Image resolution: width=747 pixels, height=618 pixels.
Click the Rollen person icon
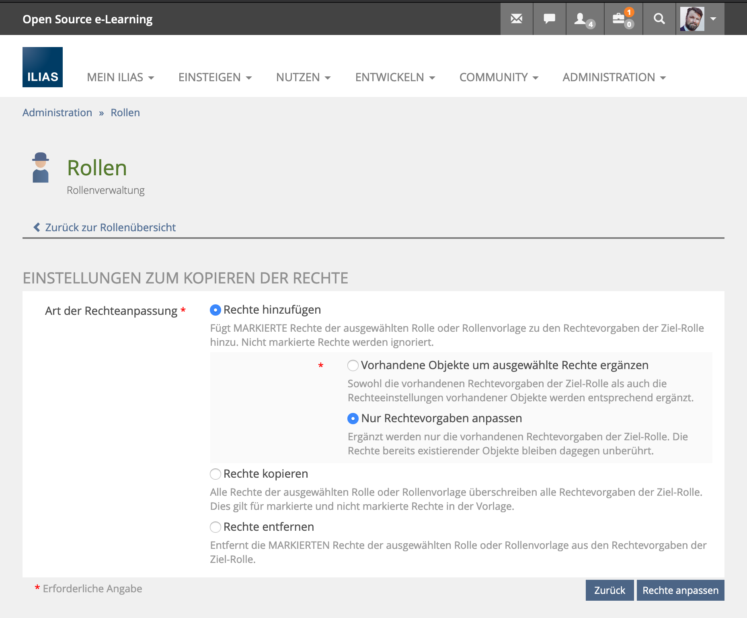coord(41,168)
